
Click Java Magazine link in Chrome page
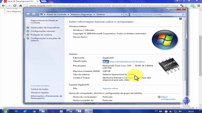coord(14,11)
